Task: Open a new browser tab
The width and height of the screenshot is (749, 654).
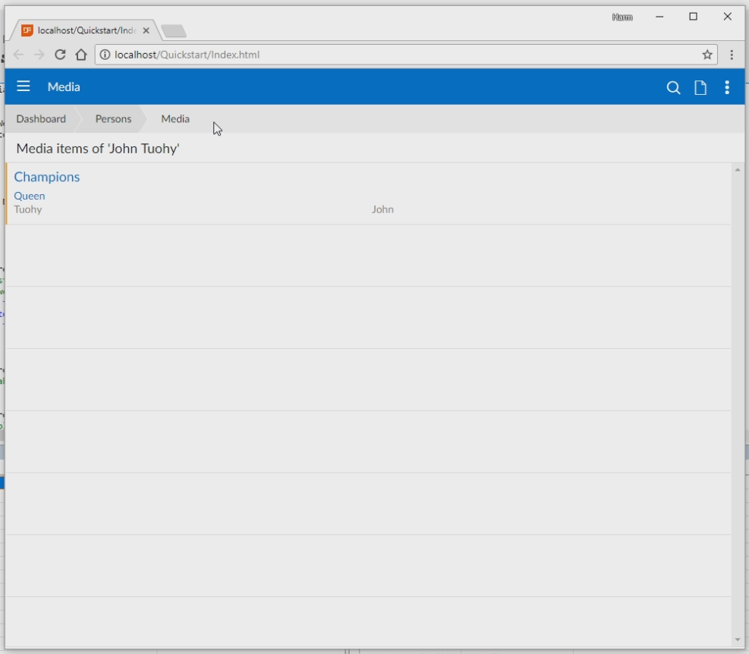Action: [x=174, y=31]
